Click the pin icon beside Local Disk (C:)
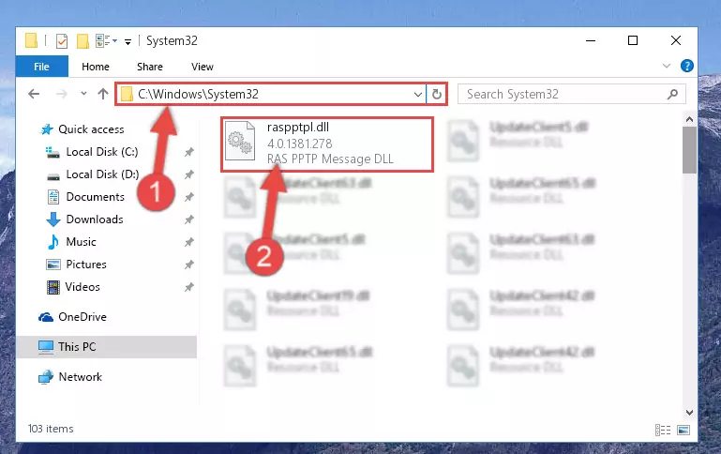 tap(189, 152)
